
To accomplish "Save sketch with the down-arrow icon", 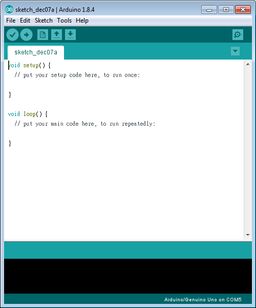I will pos(70,35).
